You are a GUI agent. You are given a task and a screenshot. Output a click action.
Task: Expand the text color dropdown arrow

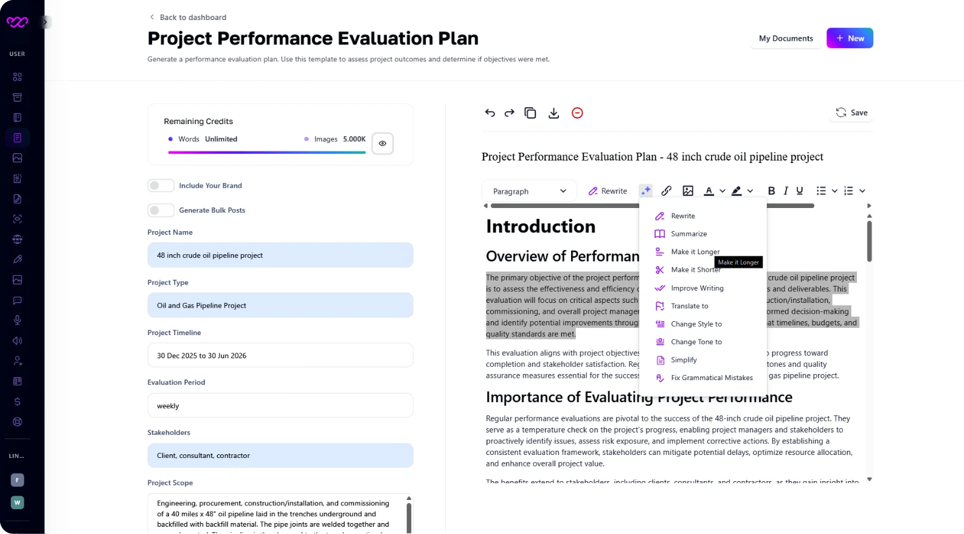coord(722,191)
